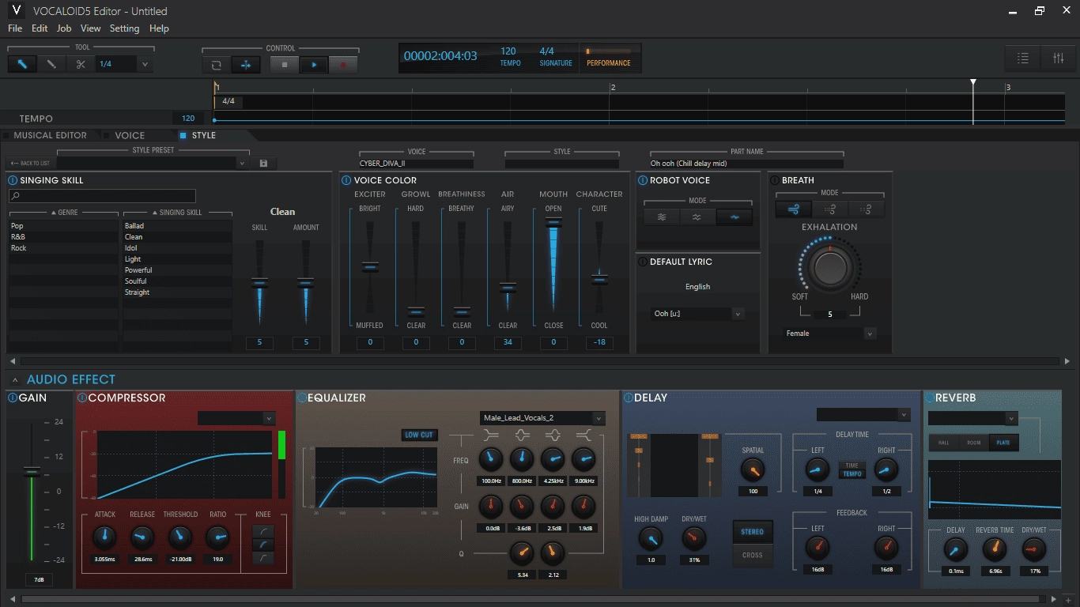Viewport: 1080px width, 607px height.
Task: Open the Job menu
Action: coord(64,28)
